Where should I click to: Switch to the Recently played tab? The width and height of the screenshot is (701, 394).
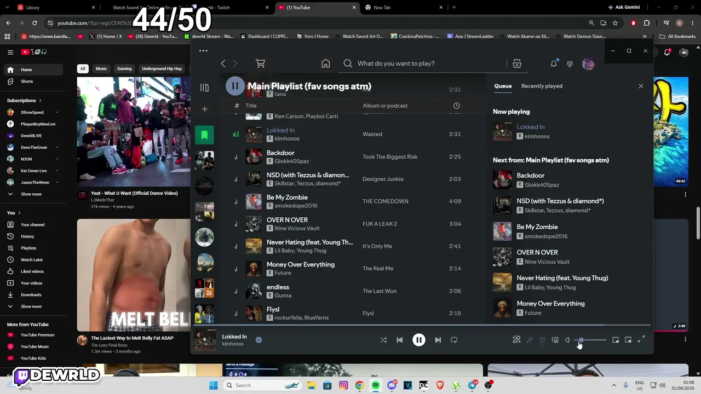pos(542,86)
